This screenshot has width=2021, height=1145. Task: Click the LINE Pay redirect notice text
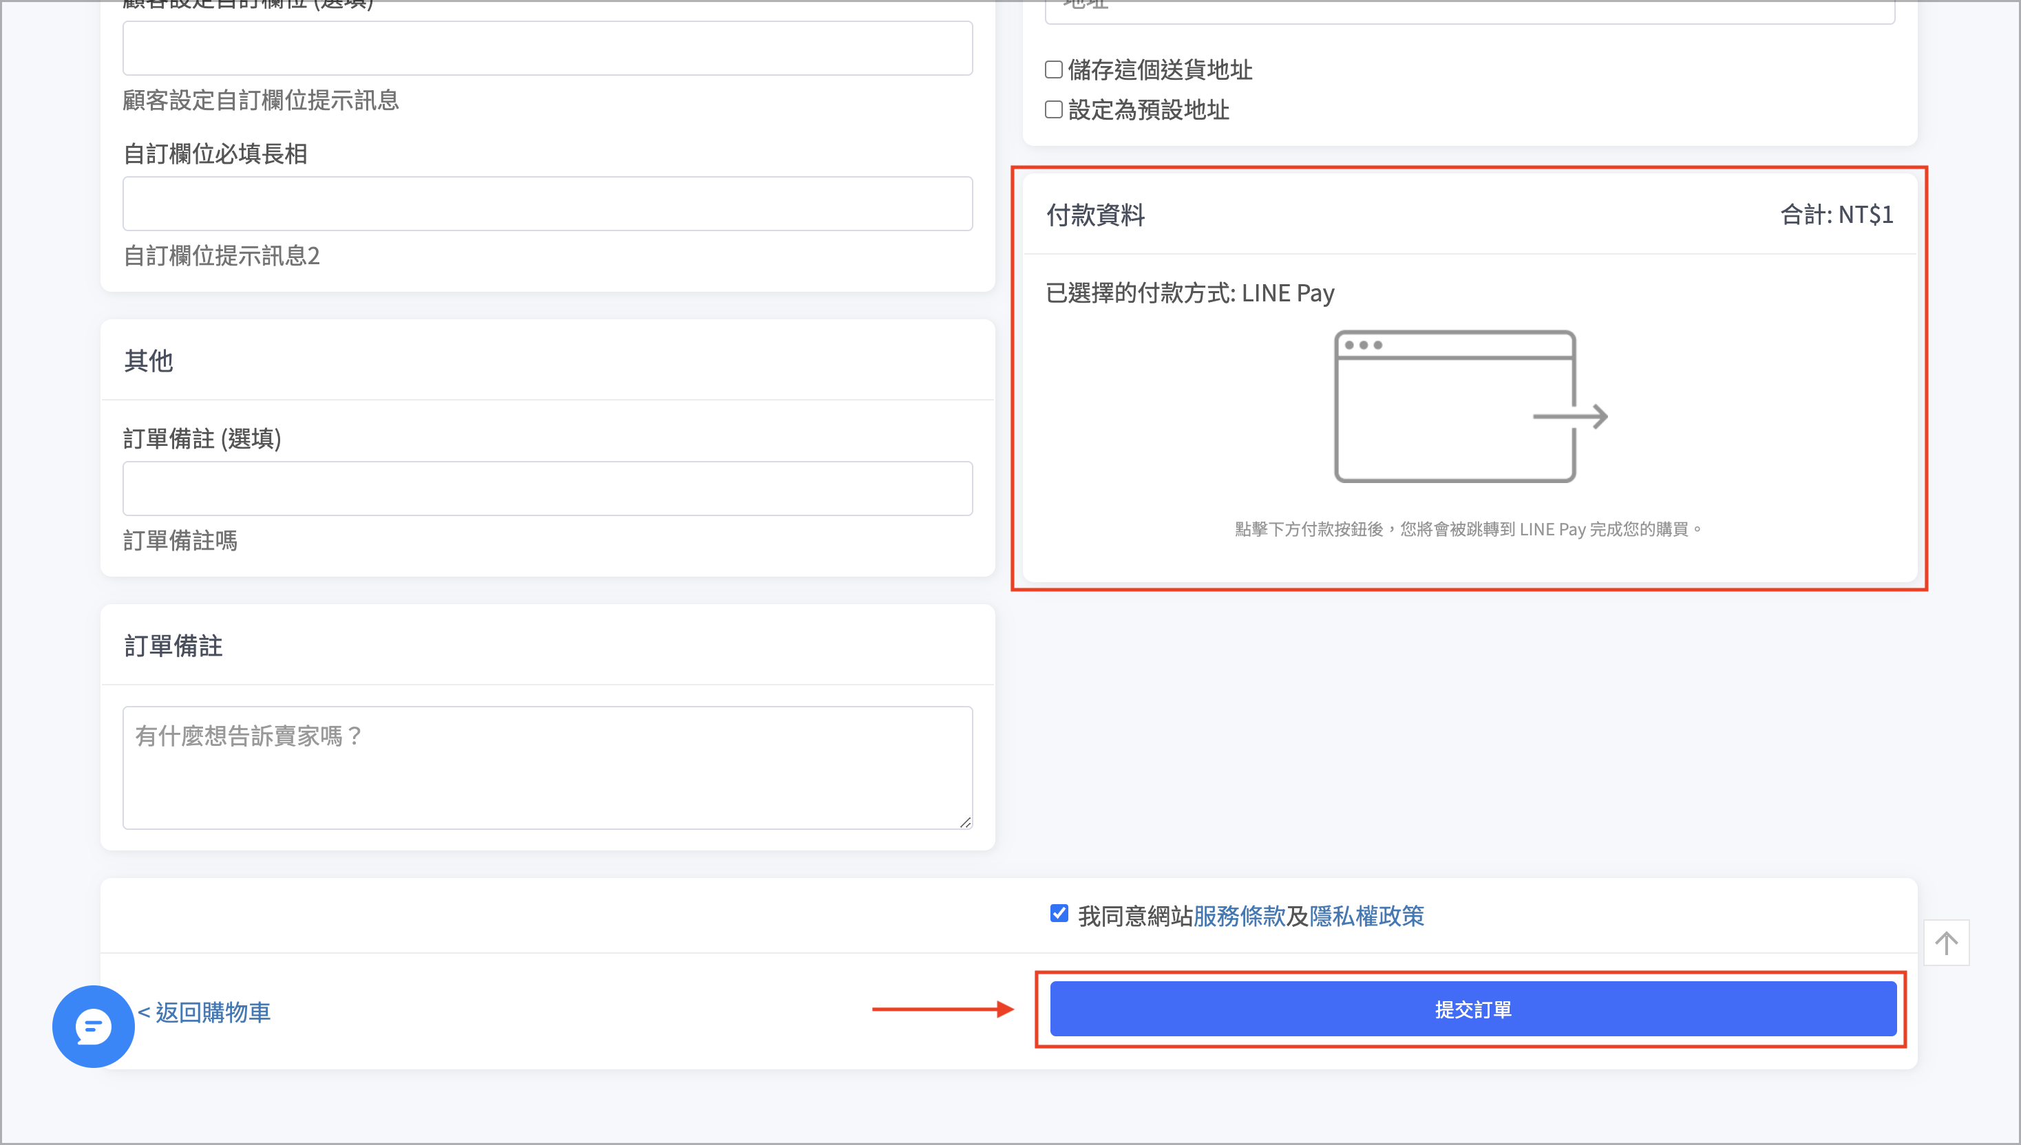(x=1468, y=529)
